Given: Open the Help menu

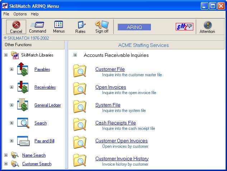Looking at the screenshot, I should click(x=34, y=14).
